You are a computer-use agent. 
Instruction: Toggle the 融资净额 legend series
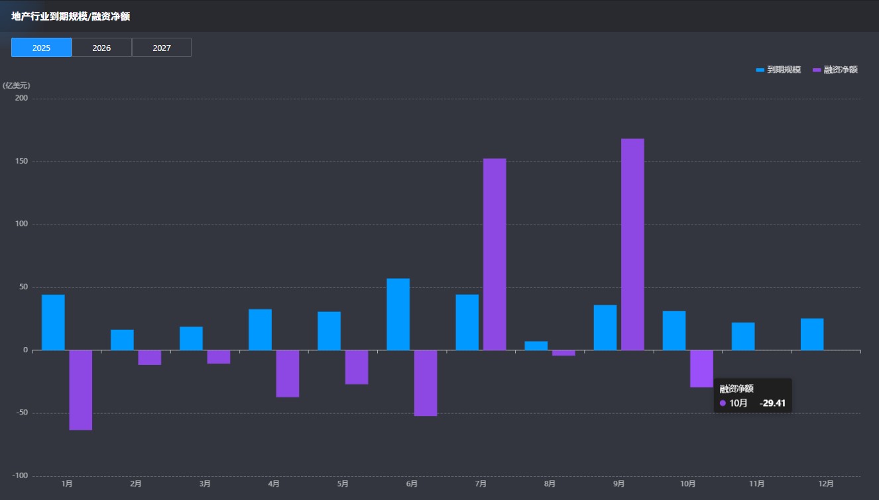tap(841, 70)
